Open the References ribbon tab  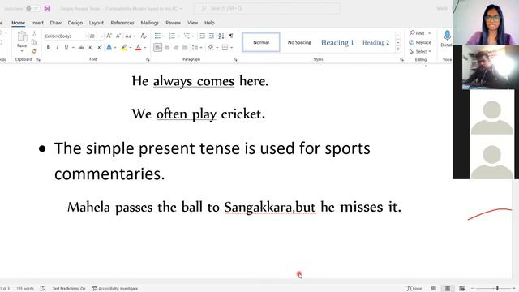(x=122, y=23)
